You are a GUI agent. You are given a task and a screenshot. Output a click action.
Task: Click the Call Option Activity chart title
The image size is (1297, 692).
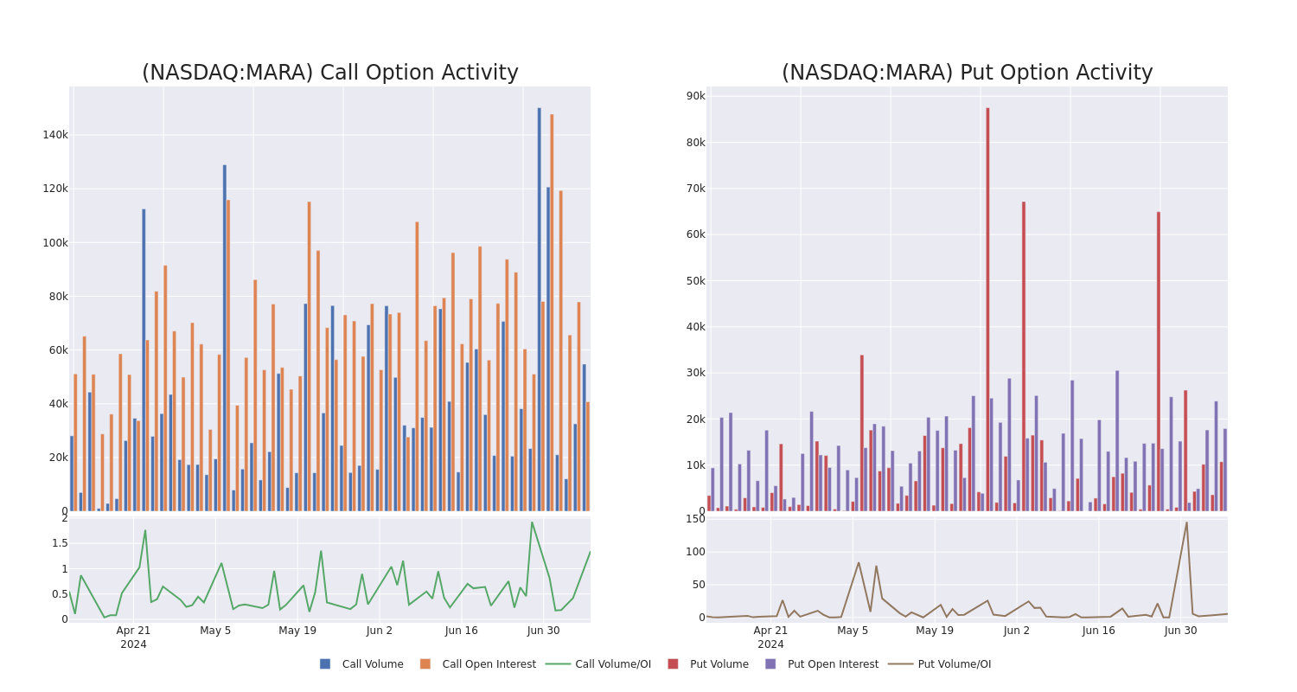coord(330,73)
